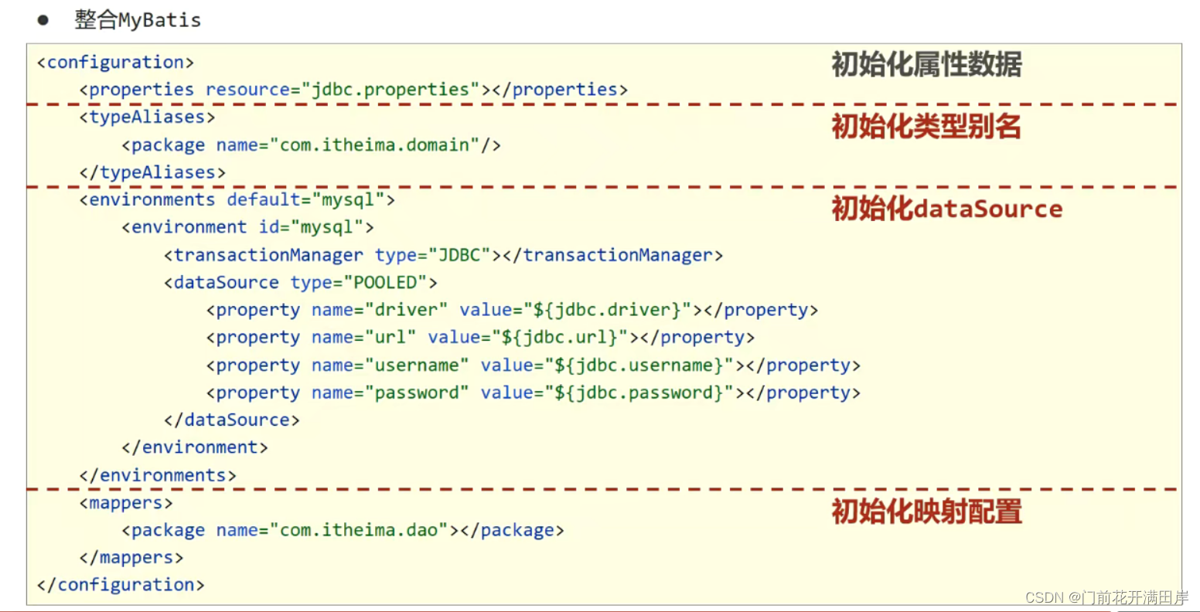Click the properties resource="jdbc.properties" line
This screenshot has width=1200, height=612.
(353, 90)
